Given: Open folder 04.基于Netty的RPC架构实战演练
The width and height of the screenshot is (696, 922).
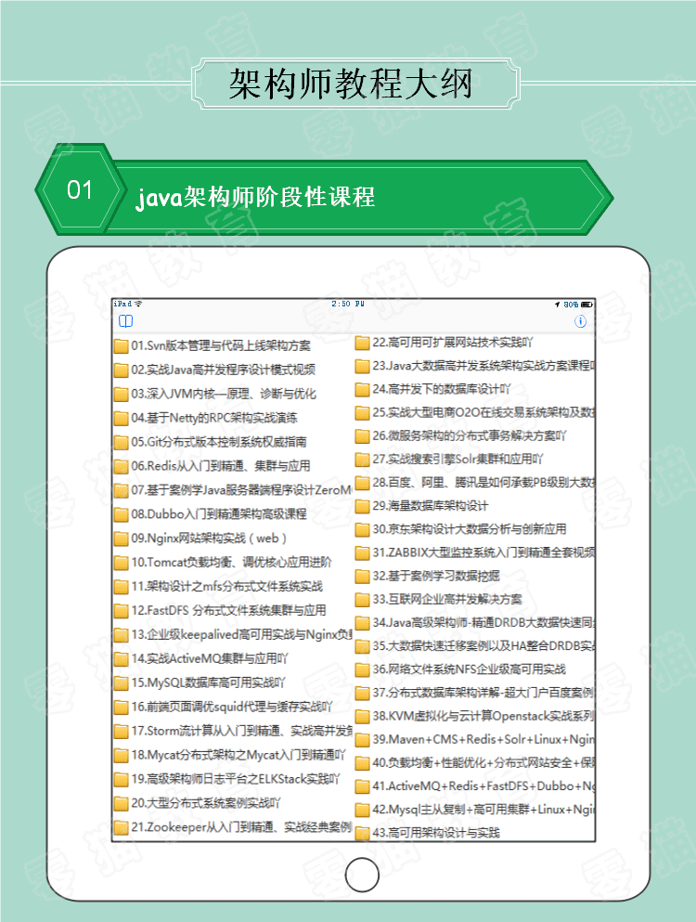Looking at the screenshot, I should tap(206, 418).
